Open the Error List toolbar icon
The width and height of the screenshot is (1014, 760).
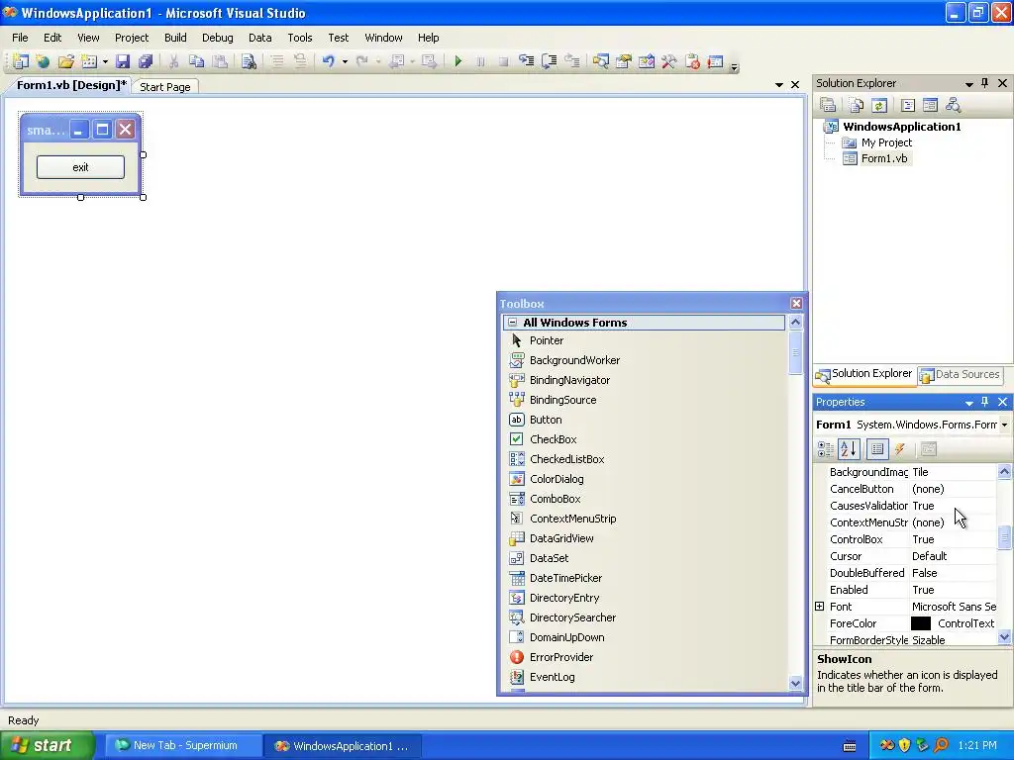692,61
